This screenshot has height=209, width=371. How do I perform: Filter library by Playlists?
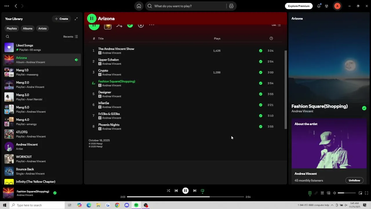tap(12, 28)
